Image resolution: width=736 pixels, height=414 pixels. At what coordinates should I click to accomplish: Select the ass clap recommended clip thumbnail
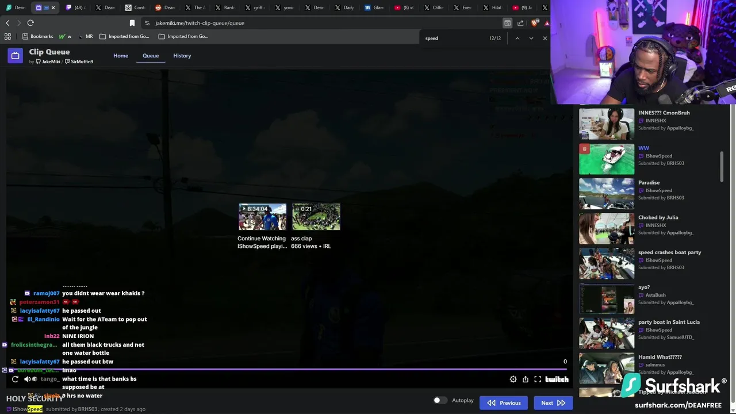[x=316, y=217]
